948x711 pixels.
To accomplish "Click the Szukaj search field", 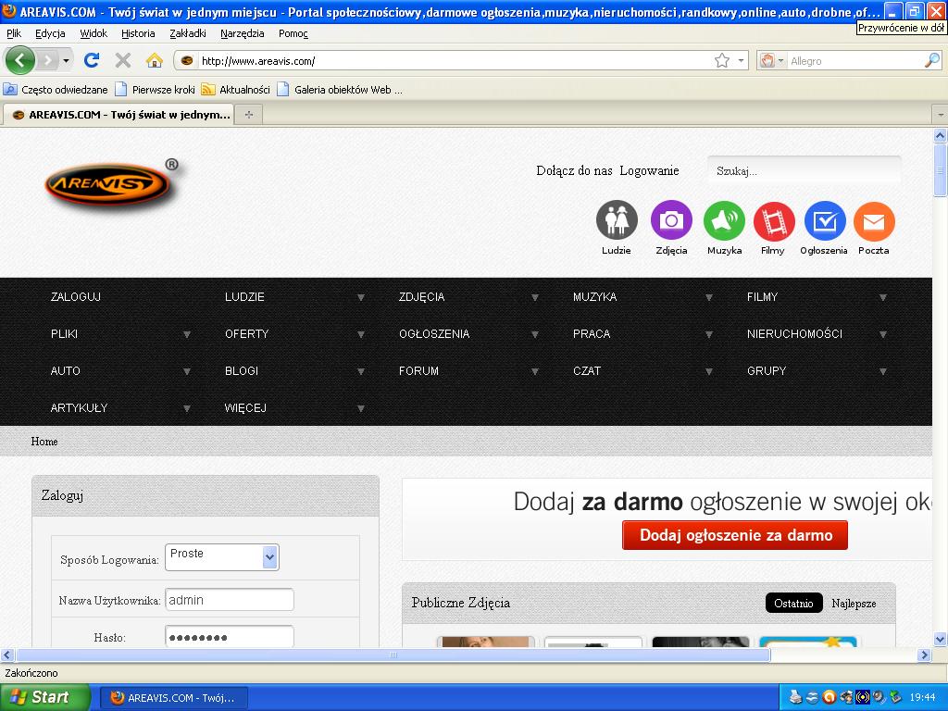I will (805, 170).
